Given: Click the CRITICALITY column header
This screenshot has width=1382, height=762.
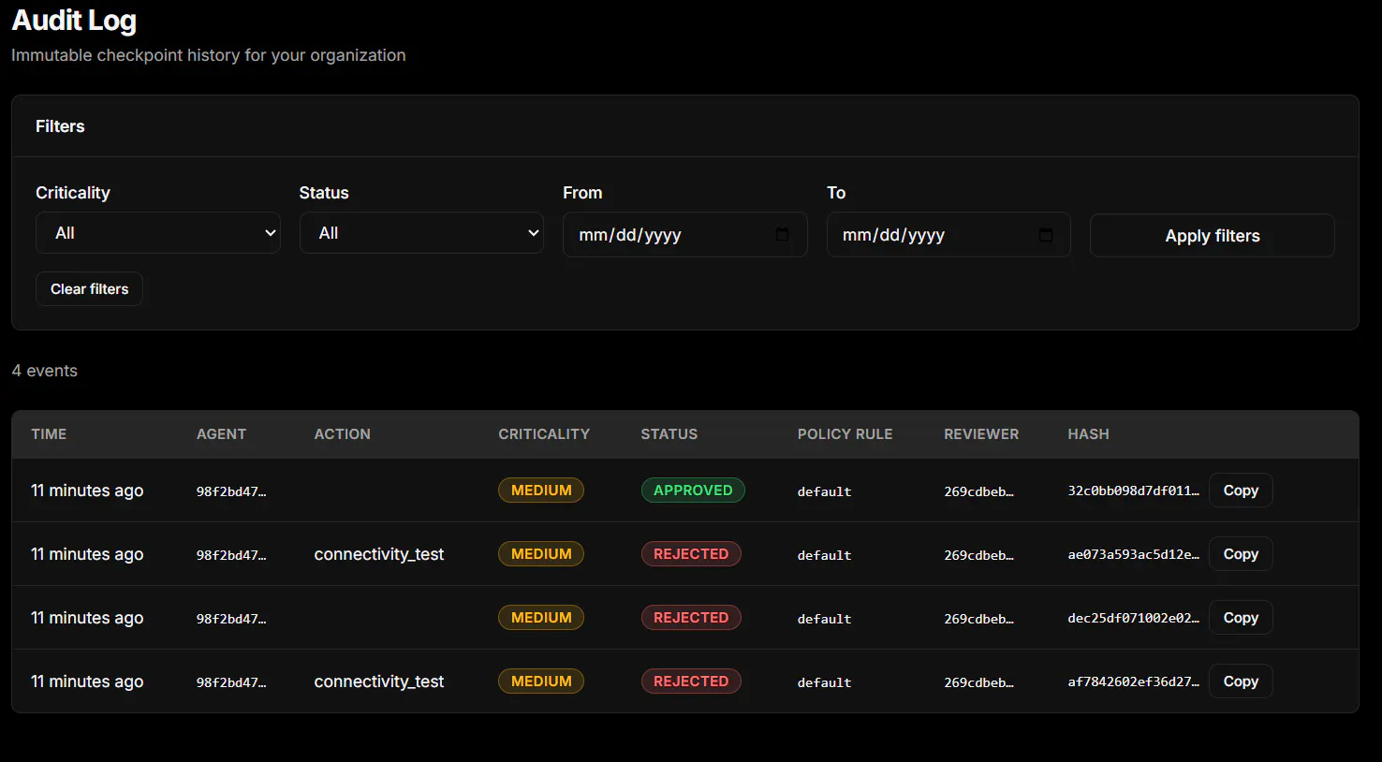Looking at the screenshot, I should click(x=544, y=434).
